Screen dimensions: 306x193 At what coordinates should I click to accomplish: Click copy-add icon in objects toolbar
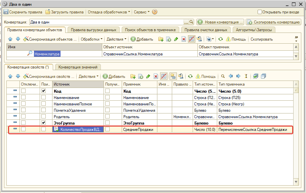point(168,39)
